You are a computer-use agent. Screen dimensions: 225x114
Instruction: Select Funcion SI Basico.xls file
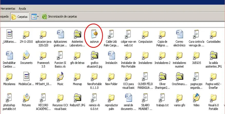(60, 55)
